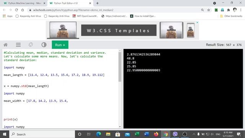Viewport: 245px width, 138px height.
Task: Open zoom magnifier in address bar
Action: (203, 10)
